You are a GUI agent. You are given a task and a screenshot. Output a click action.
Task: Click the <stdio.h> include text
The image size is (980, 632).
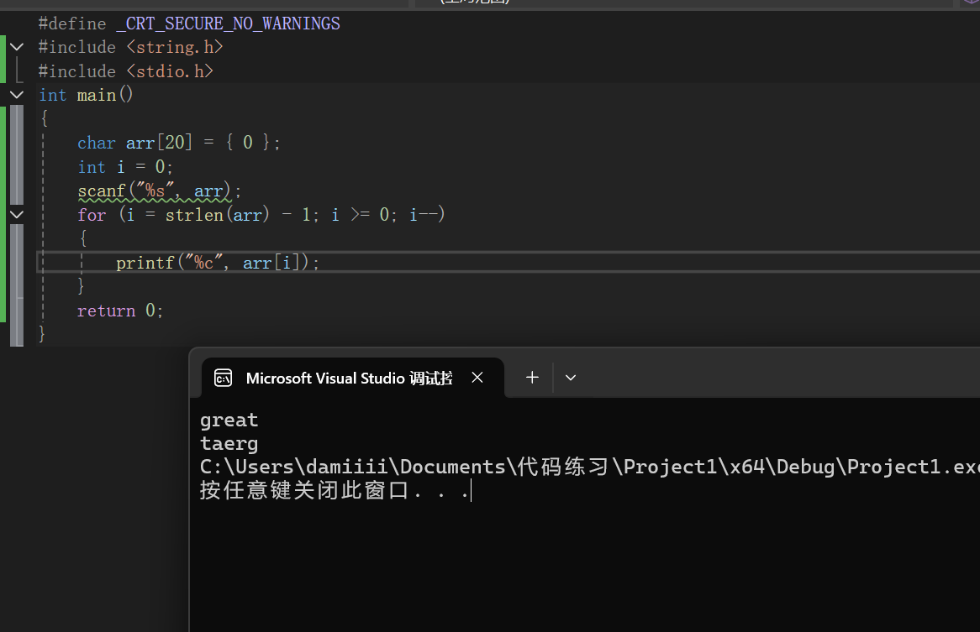click(170, 71)
